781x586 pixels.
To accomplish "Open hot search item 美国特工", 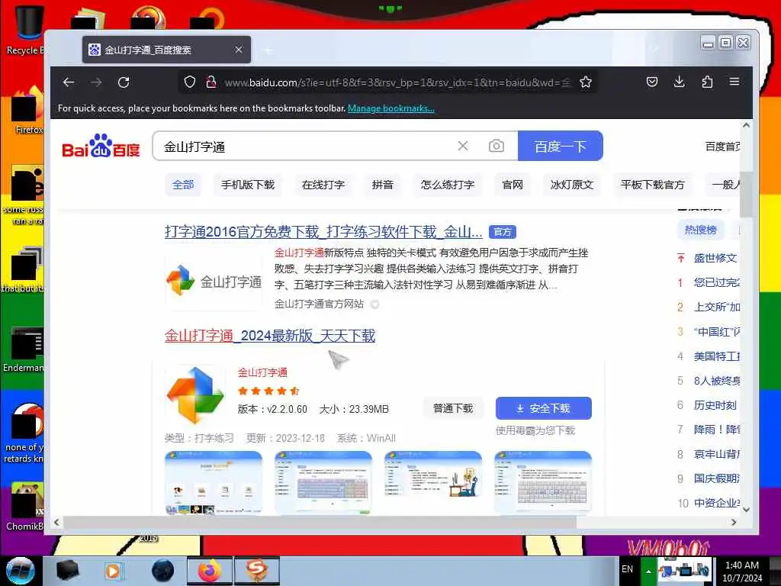I will (x=717, y=356).
